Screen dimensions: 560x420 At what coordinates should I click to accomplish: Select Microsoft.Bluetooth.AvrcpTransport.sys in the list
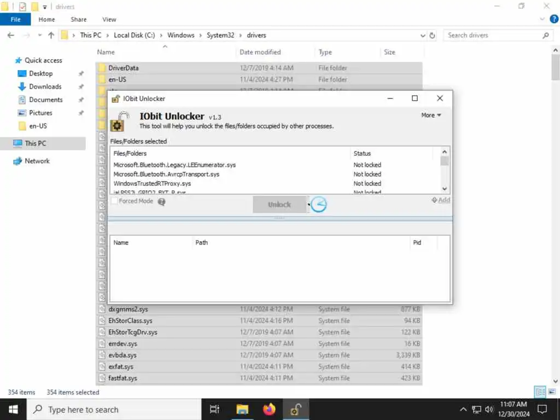(166, 174)
